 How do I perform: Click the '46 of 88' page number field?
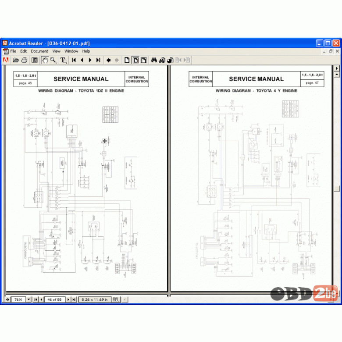pos(54,299)
